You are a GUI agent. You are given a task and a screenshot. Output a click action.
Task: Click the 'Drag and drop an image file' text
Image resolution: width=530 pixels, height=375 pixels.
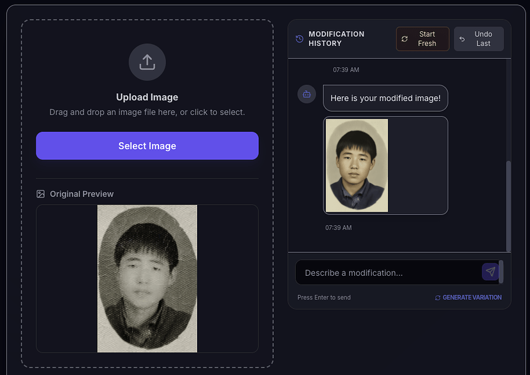[x=147, y=112]
